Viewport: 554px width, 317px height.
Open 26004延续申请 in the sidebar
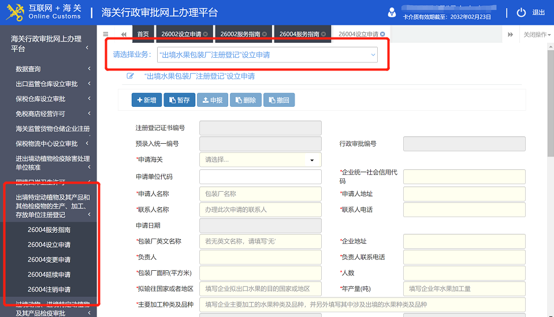click(49, 274)
